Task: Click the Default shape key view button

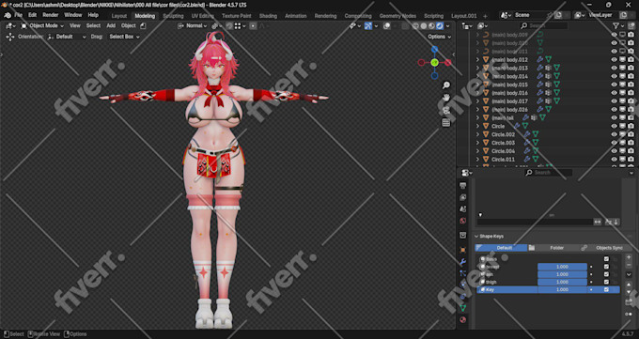Action: click(501, 248)
